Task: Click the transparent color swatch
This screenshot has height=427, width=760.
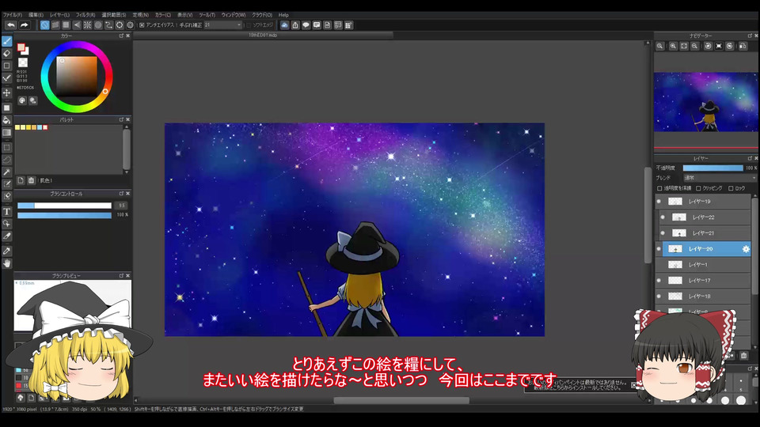Action: coord(23,62)
